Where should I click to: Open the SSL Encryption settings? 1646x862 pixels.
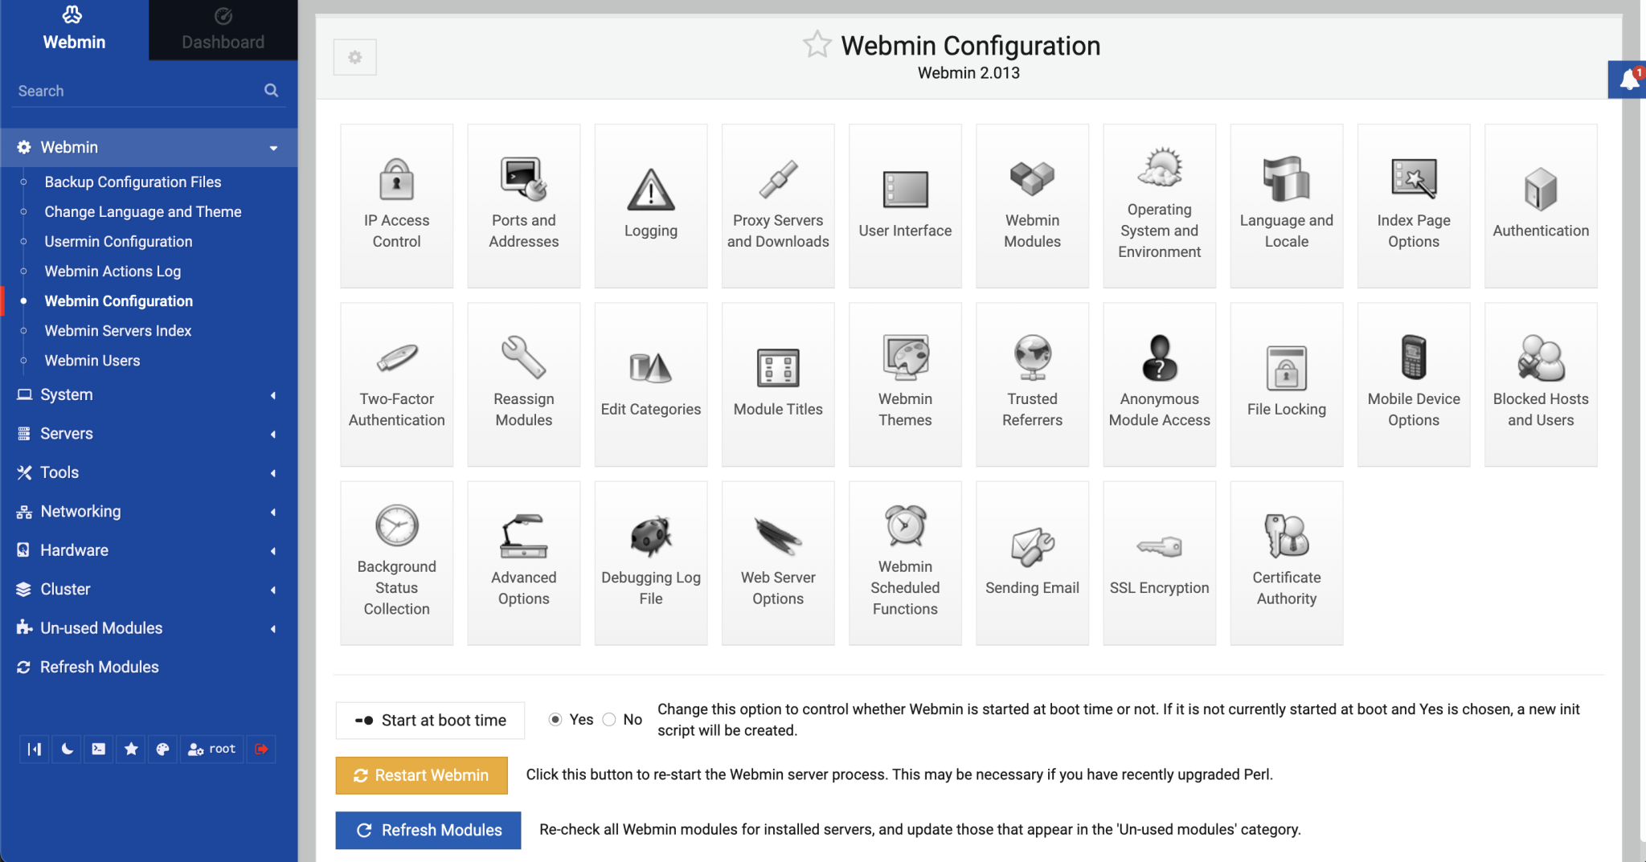click(x=1159, y=562)
